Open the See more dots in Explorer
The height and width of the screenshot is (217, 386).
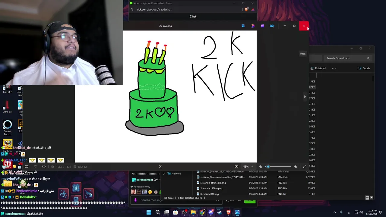coord(334,68)
